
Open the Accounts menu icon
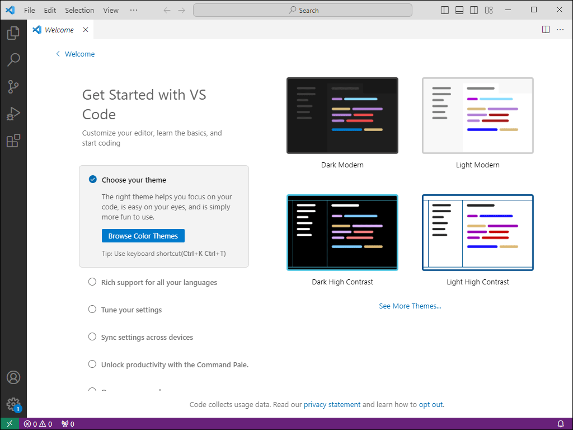click(x=13, y=377)
